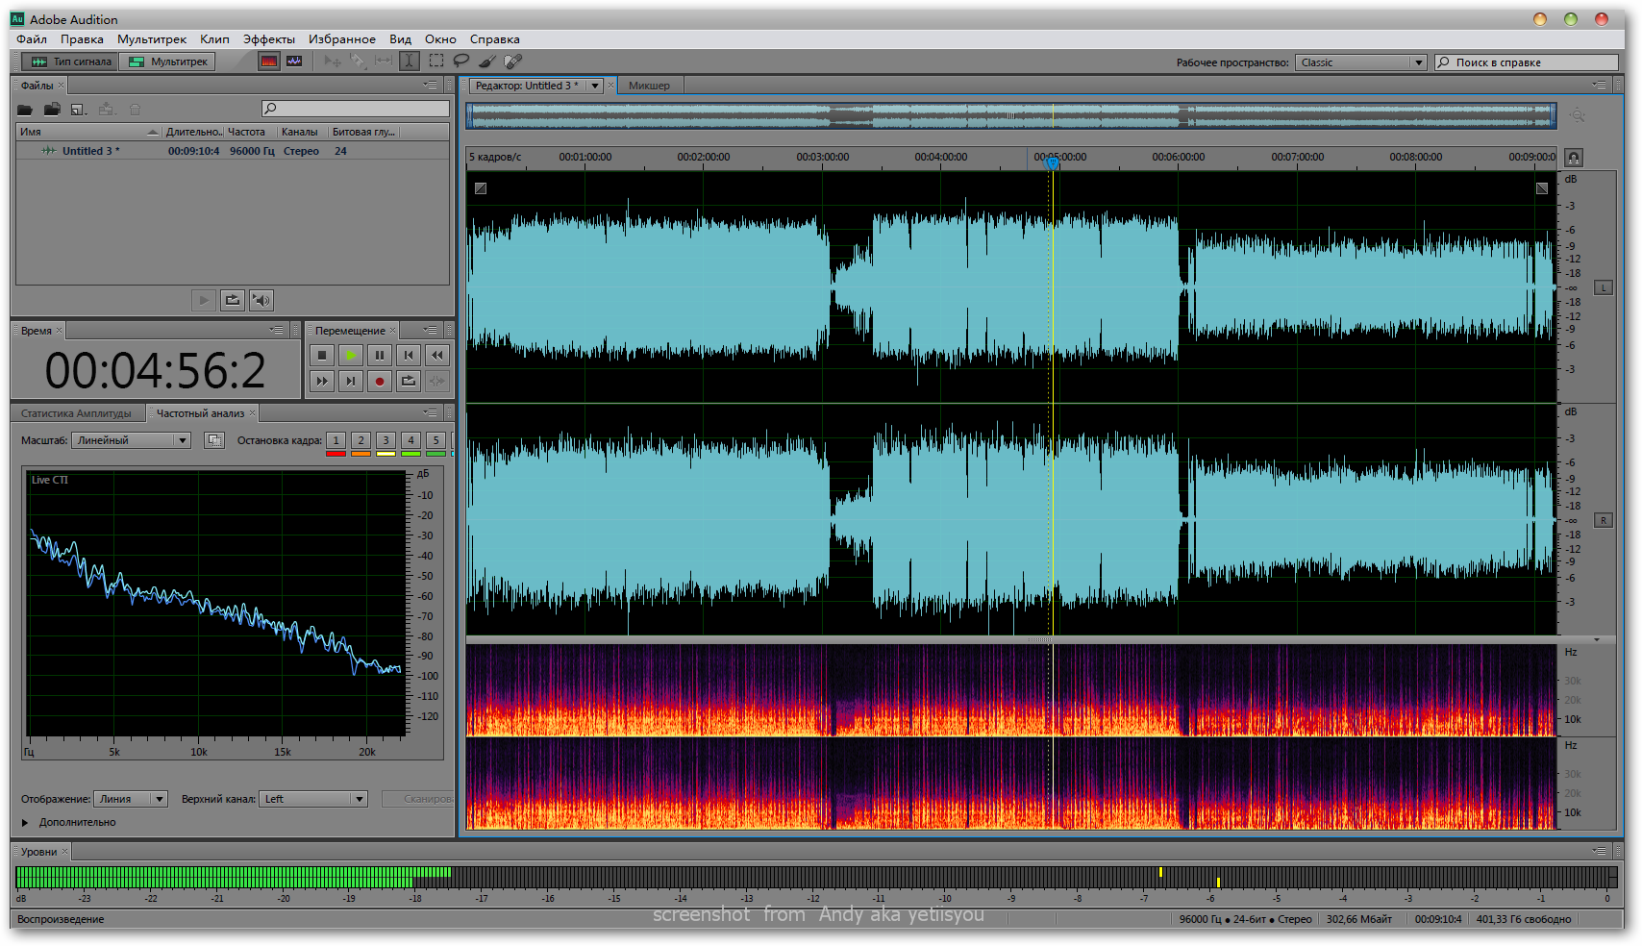The height and width of the screenshot is (946, 1642).
Task: Move playhead to previous marker
Action: pyautogui.click(x=409, y=355)
